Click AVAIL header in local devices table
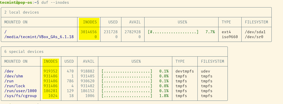Image resolution: width=283 pixels, height=104 pixels. pyautogui.click(x=135, y=22)
